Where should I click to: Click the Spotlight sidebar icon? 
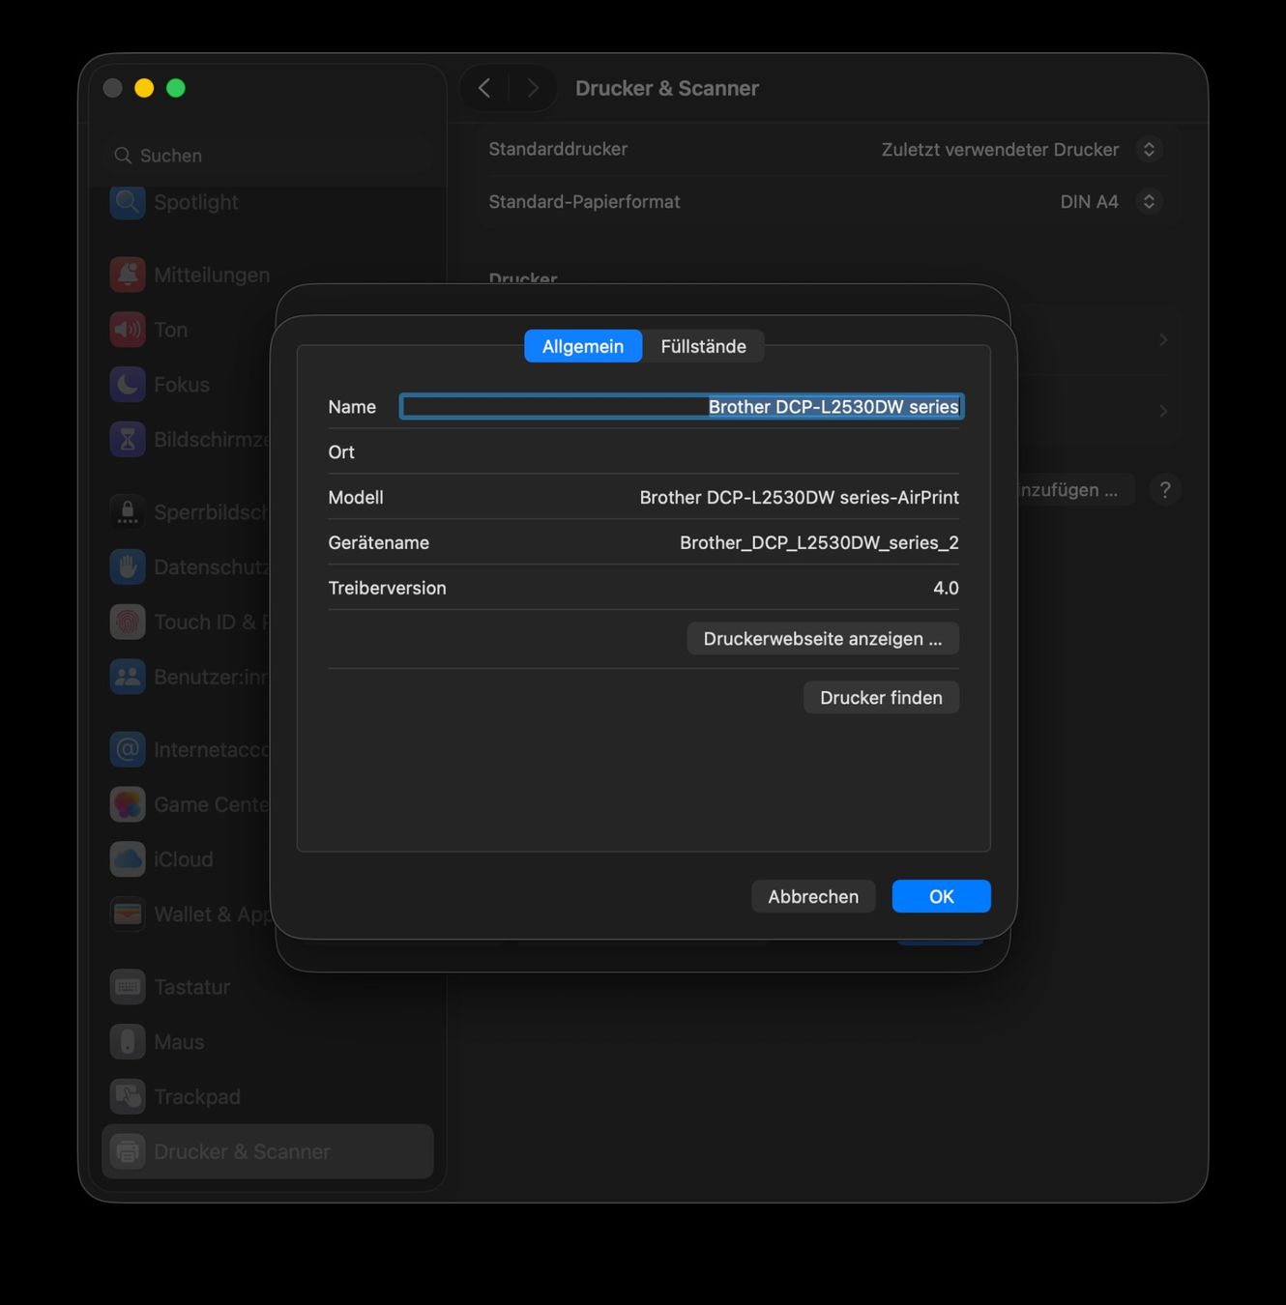[x=128, y=202]
